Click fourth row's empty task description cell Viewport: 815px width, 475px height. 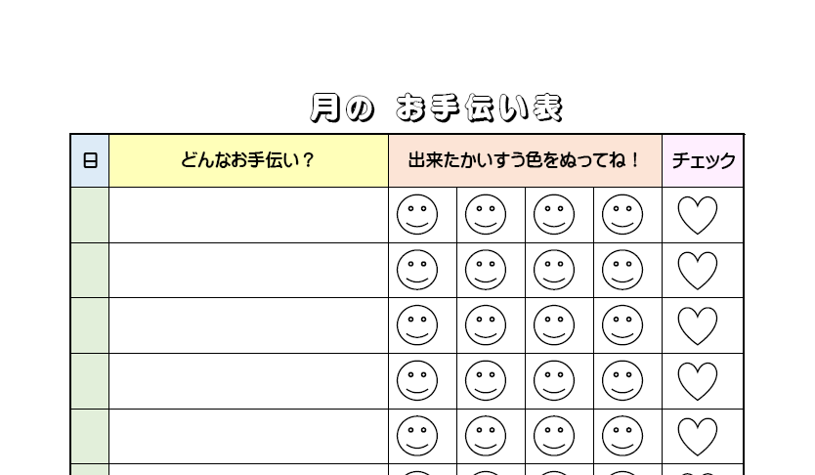tap(248, 381)
